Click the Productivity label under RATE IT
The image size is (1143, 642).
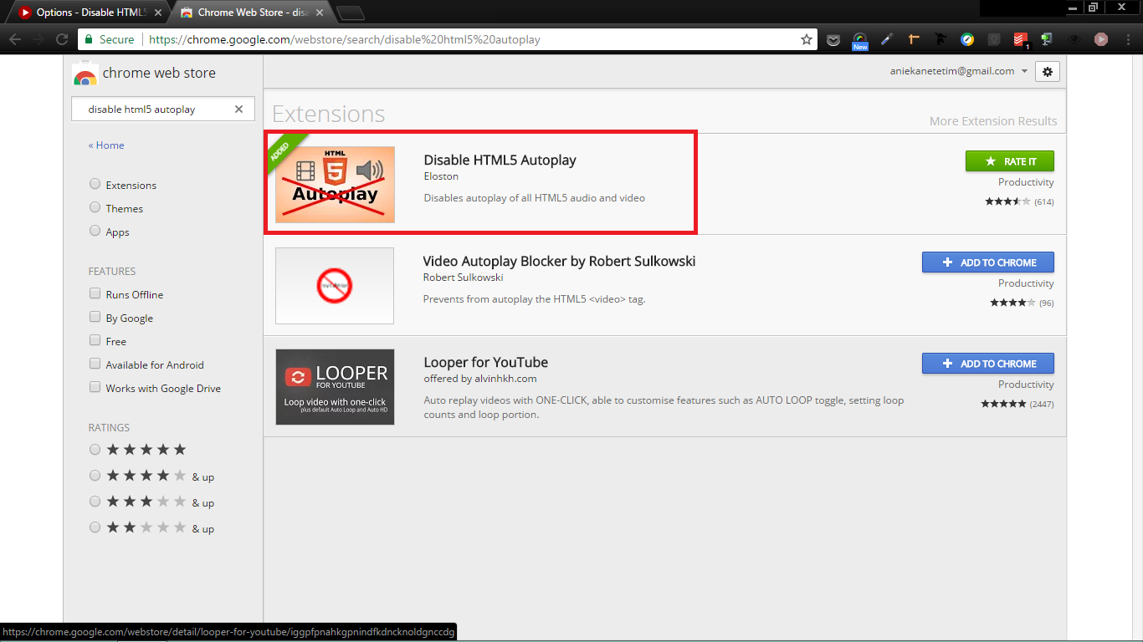[1026, 182]
